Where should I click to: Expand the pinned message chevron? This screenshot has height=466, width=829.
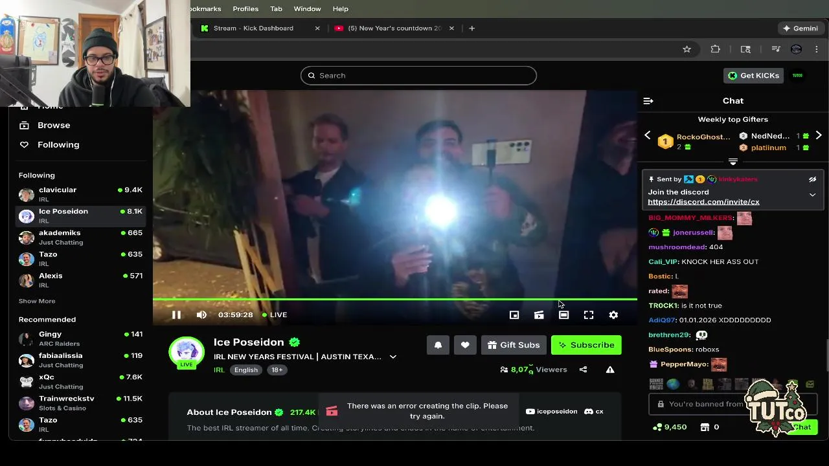coord(812,194)
